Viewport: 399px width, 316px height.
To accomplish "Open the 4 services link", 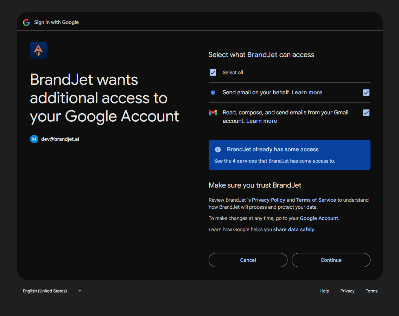I will 245,161.
